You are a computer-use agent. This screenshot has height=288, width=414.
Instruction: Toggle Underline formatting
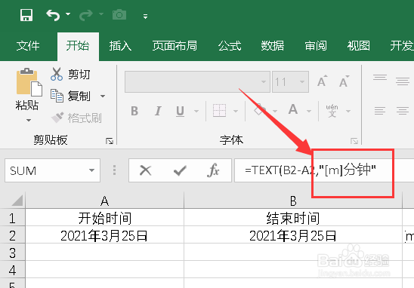coord(180,111)
